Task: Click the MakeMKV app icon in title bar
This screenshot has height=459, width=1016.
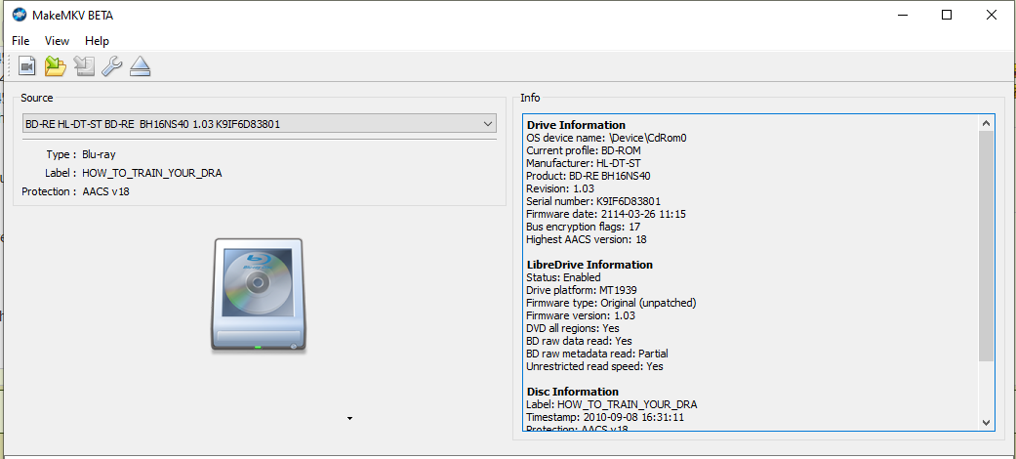Action: pyautogui.click(x=20, y=15)
